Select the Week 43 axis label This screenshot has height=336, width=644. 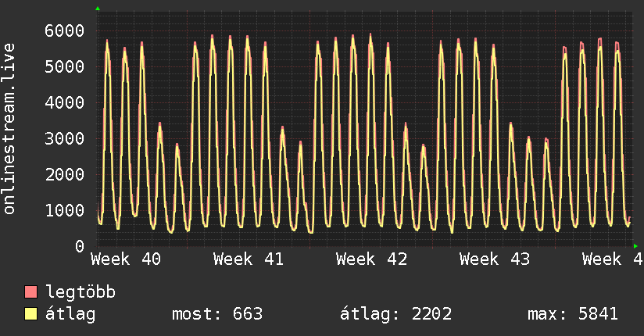coord(495,259)
